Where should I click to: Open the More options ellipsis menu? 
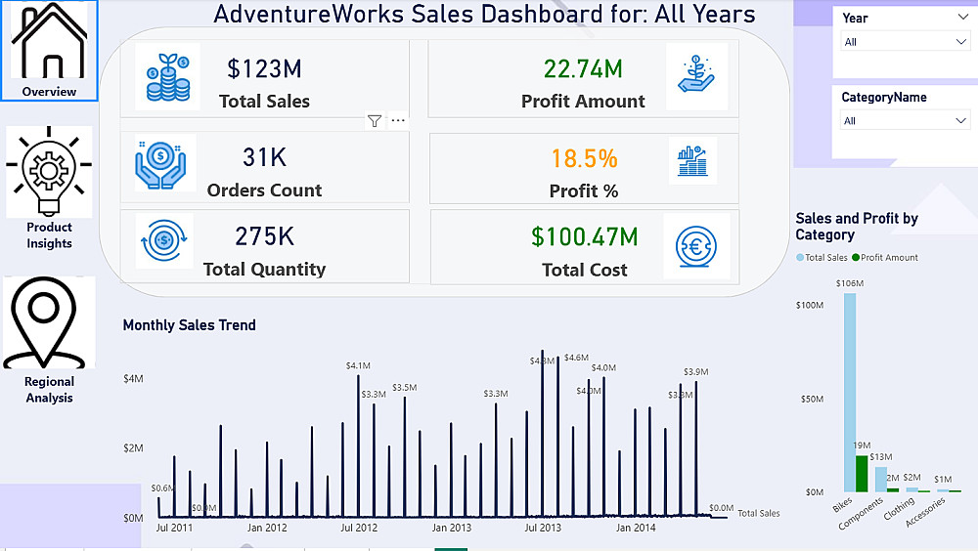click(x=397, y=121)
